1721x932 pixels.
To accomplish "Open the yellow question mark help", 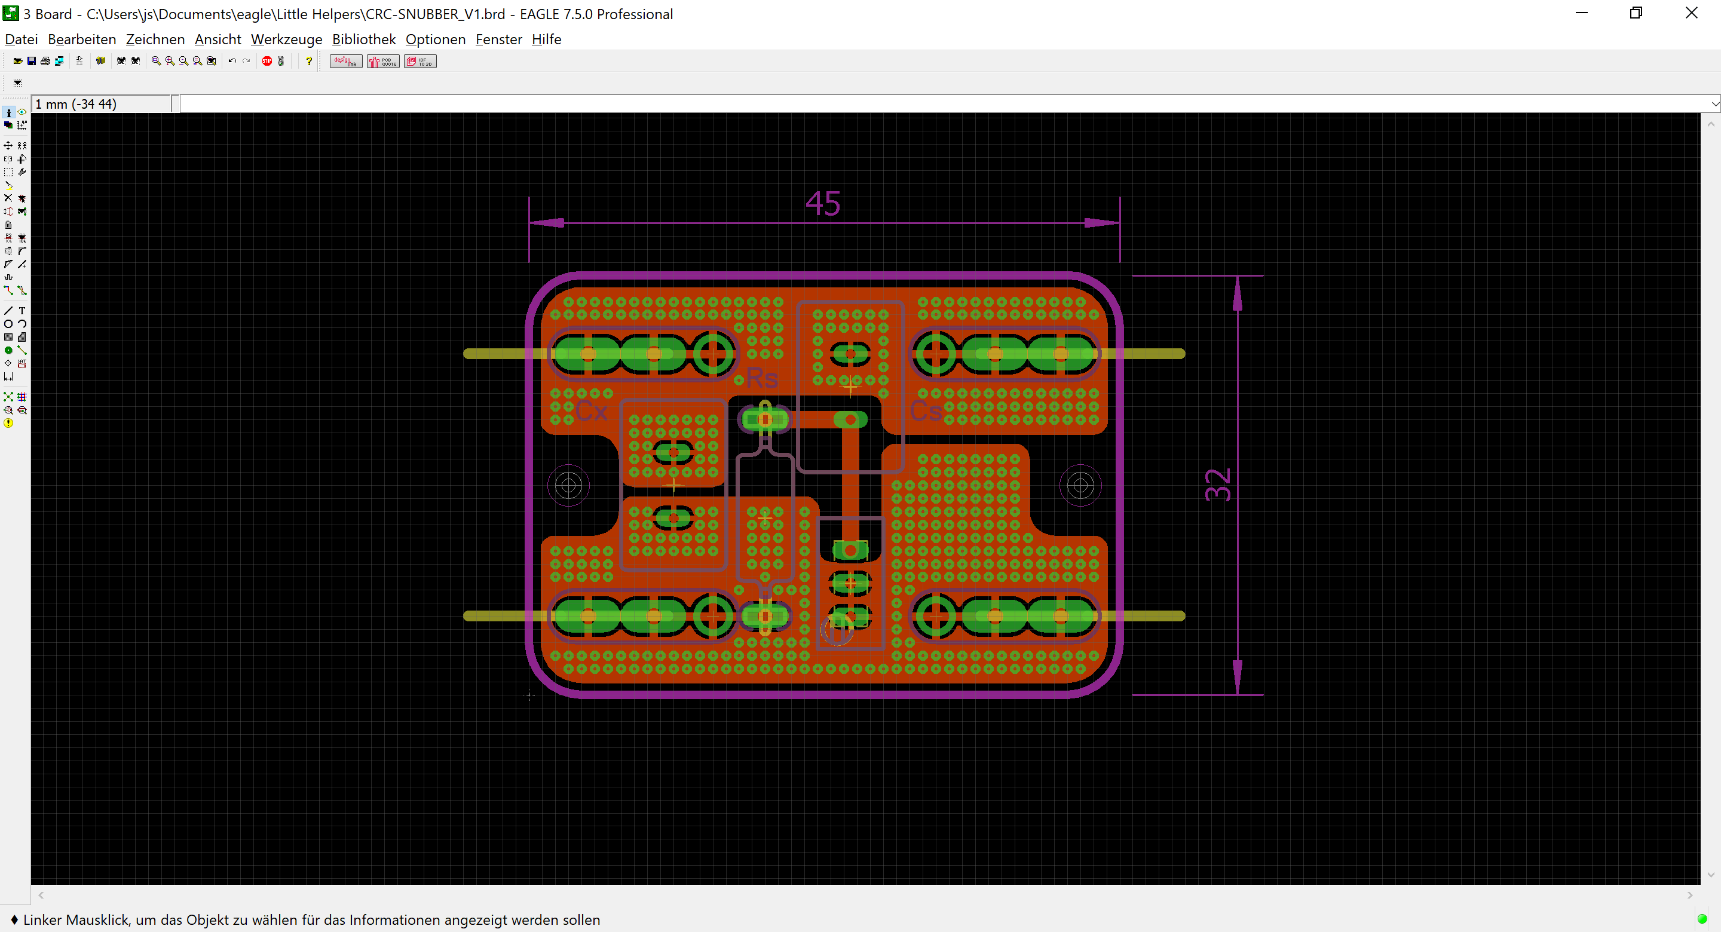I will click(x=309, y=61).
